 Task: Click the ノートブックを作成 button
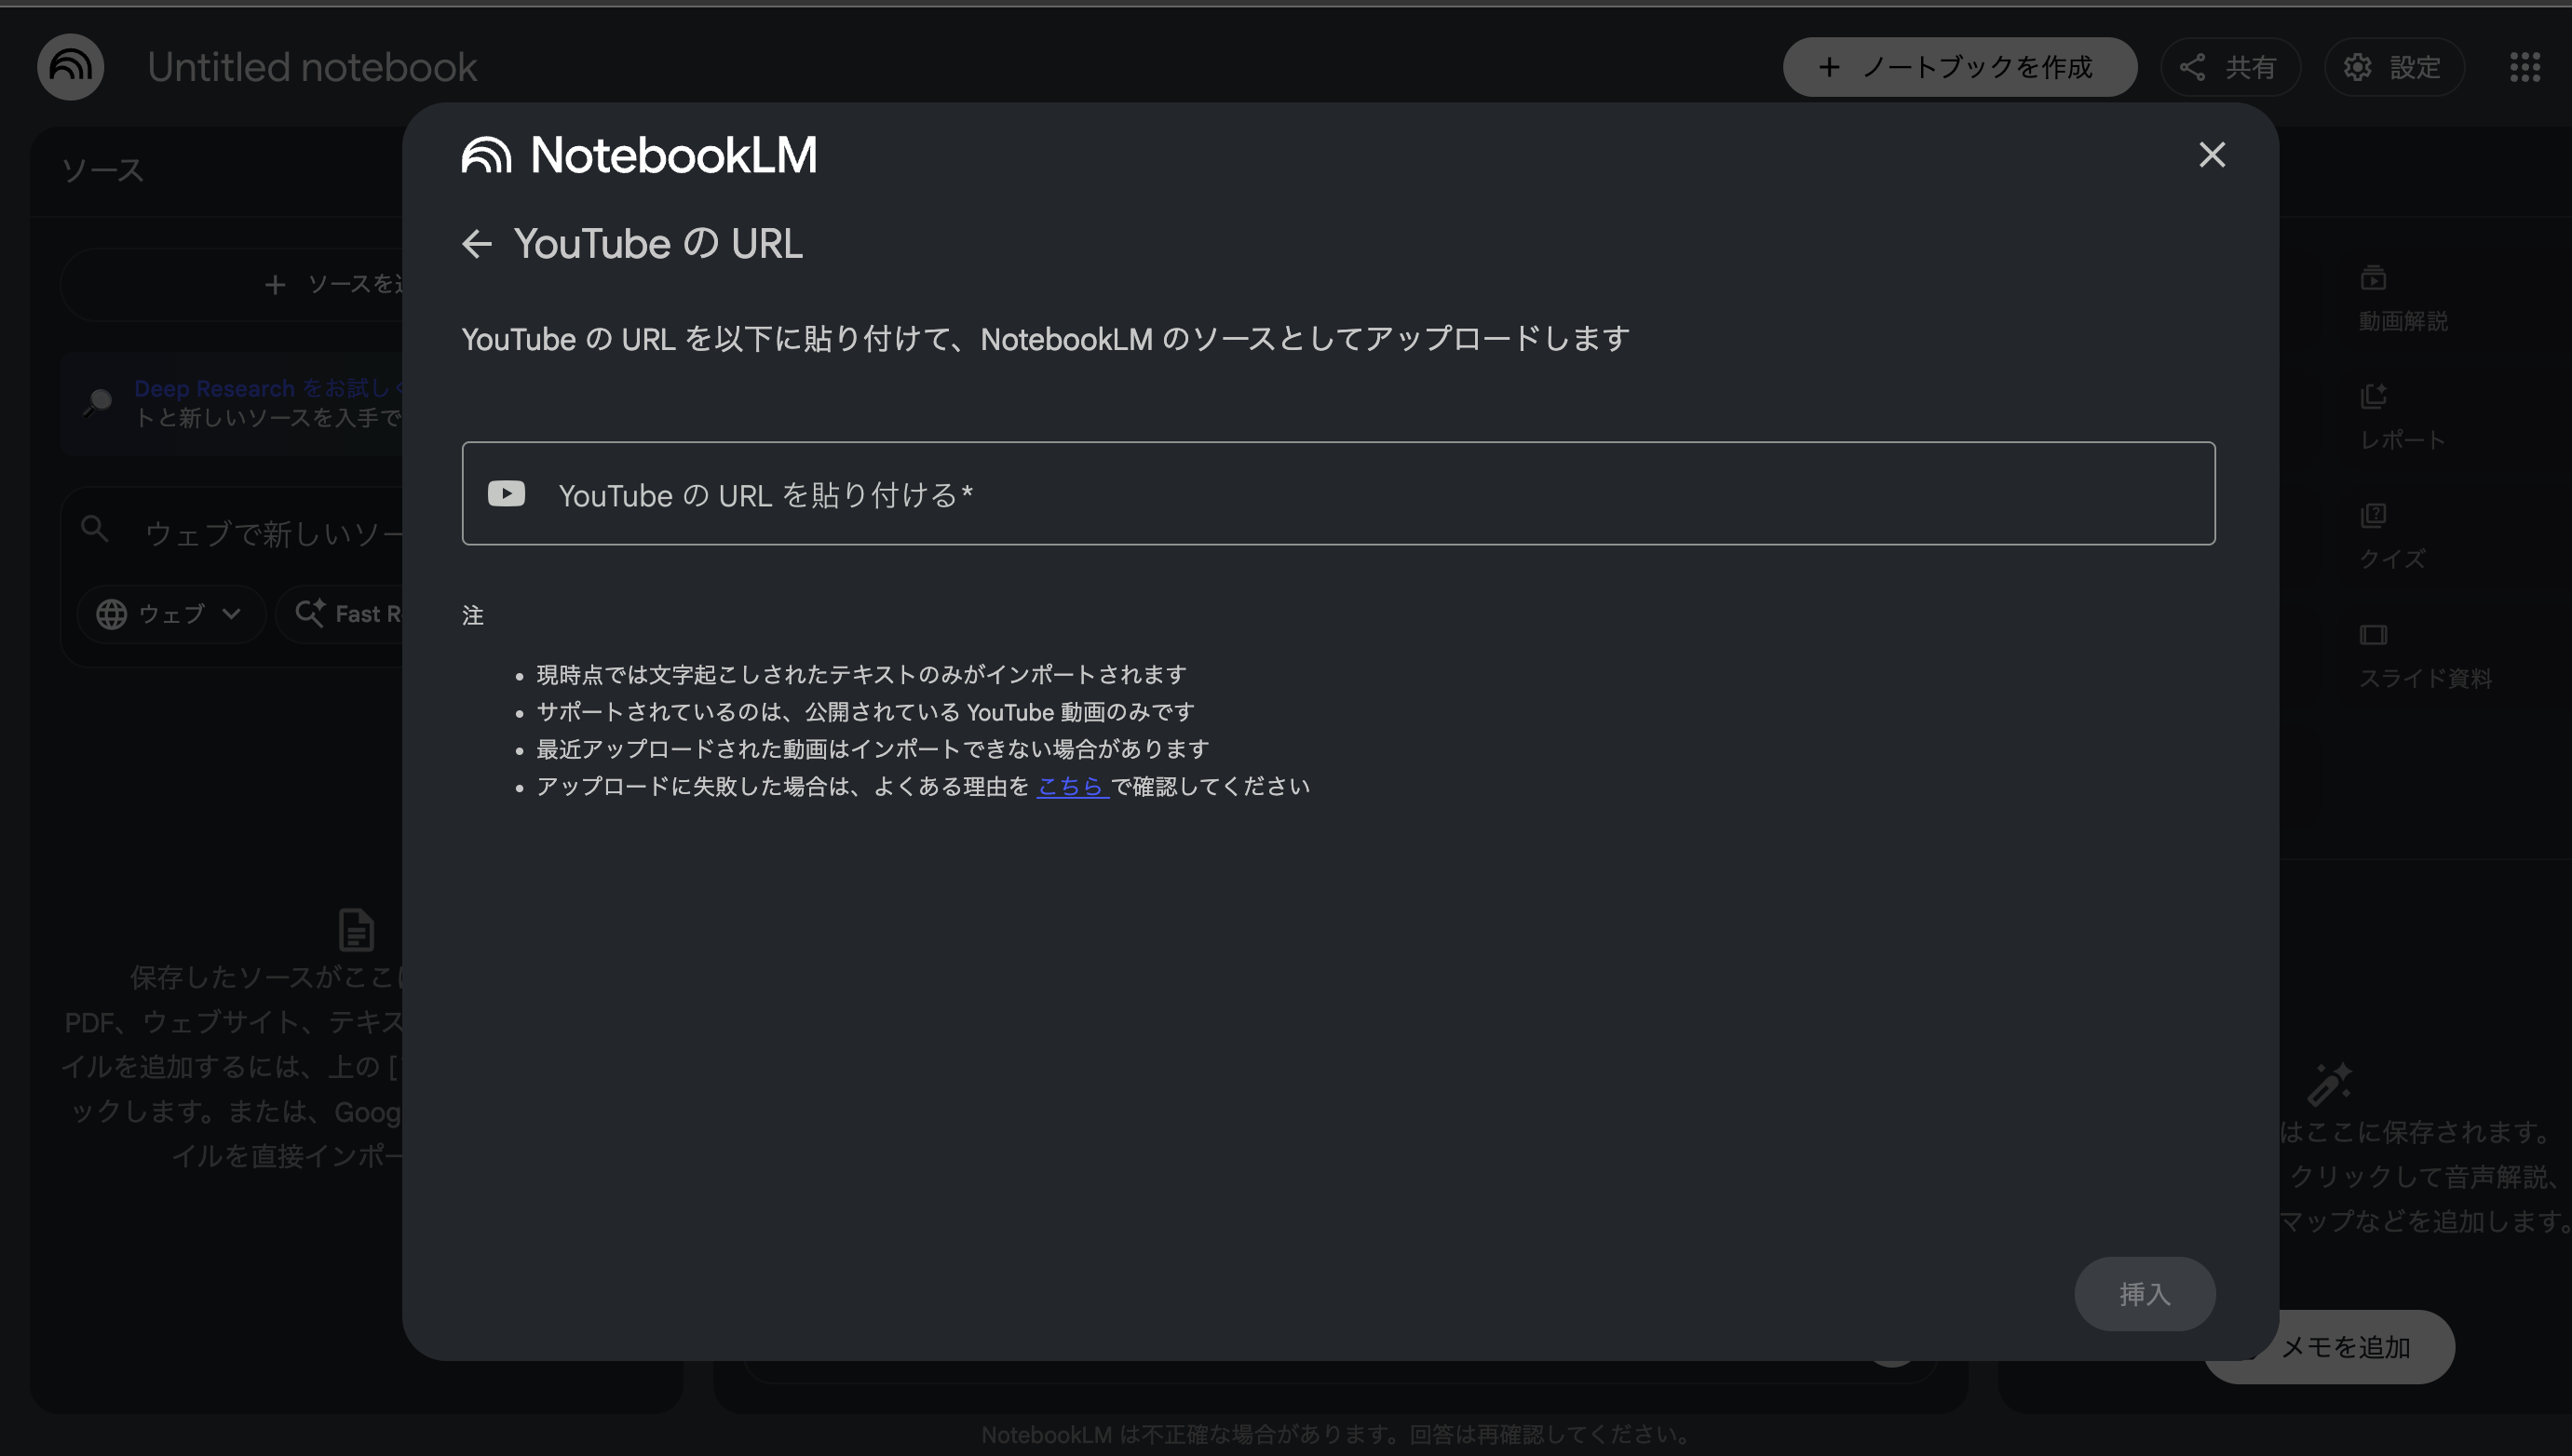pyautogui.click(x=1959, y=67)
